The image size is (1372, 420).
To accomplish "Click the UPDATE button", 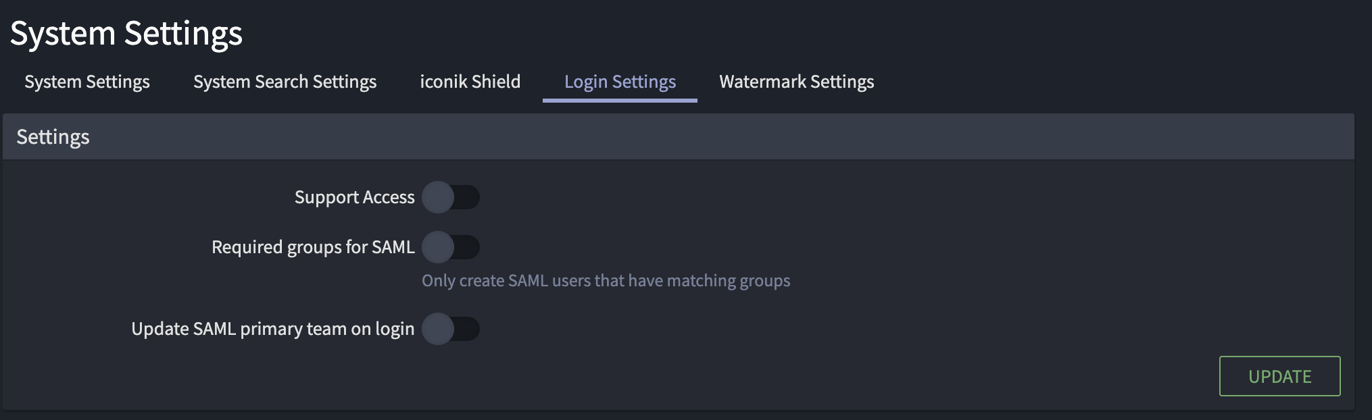I will 1279,376.
